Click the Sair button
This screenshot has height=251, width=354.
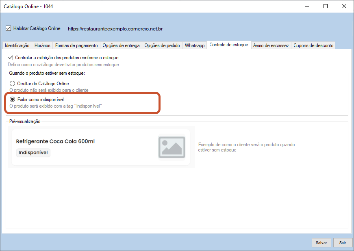[343, 242]
